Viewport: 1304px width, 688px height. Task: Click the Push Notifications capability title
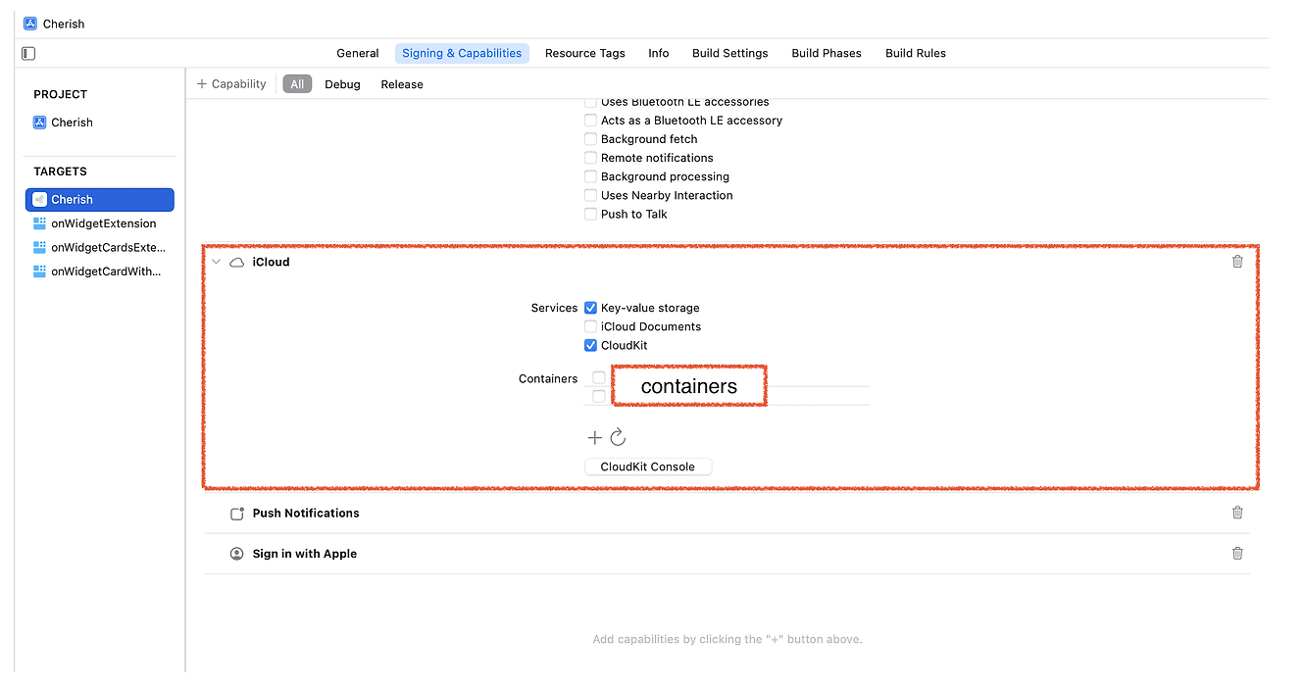point(306,513)
